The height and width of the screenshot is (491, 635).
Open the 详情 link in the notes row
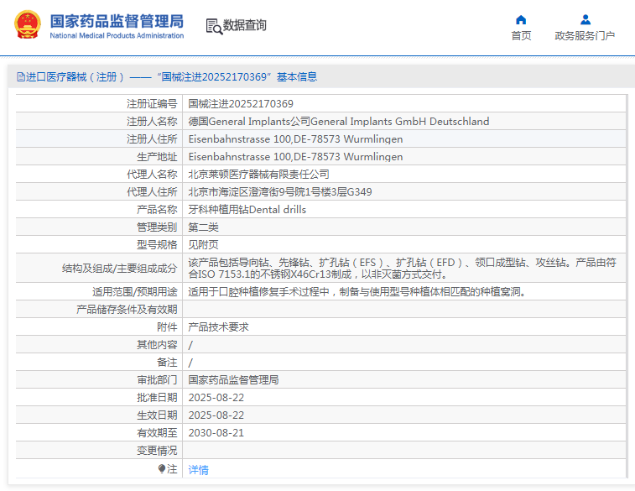point(198,470)
